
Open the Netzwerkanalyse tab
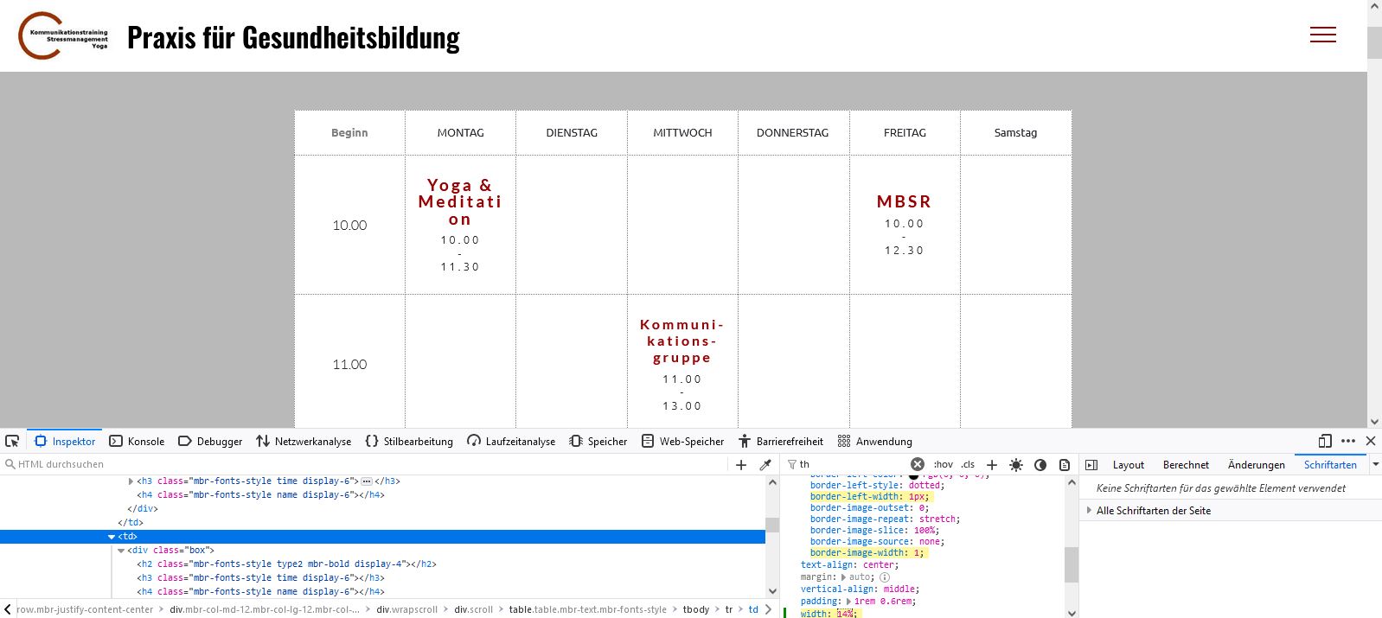click(304, 441)
